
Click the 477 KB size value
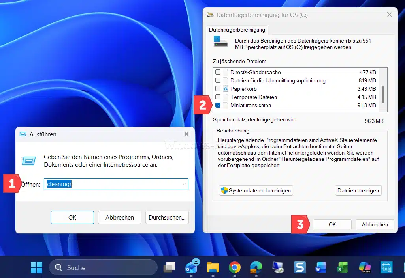[x=368, y=73]
